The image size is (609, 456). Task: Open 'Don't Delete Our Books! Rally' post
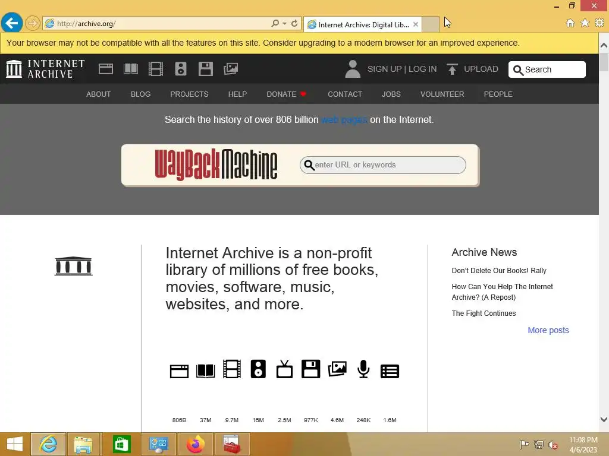(499, 271)
